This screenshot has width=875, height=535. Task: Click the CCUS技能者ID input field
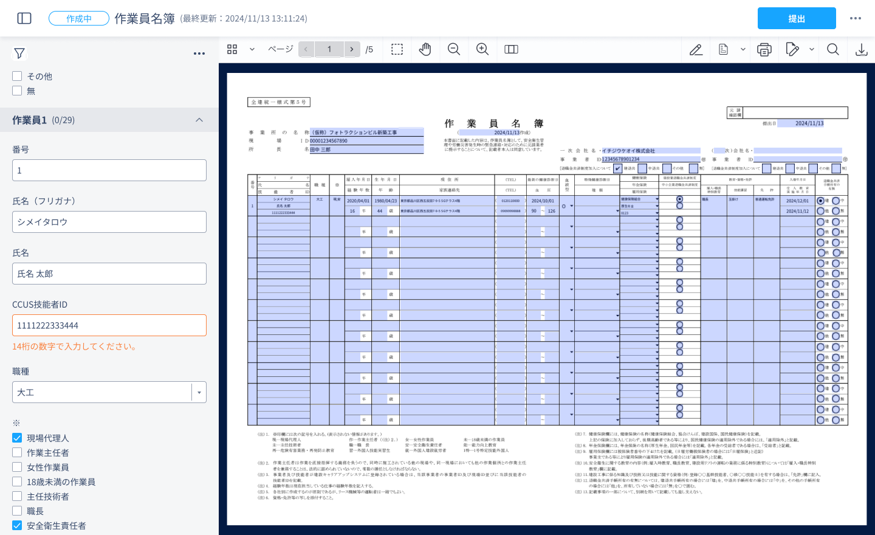tap(109, 325)
